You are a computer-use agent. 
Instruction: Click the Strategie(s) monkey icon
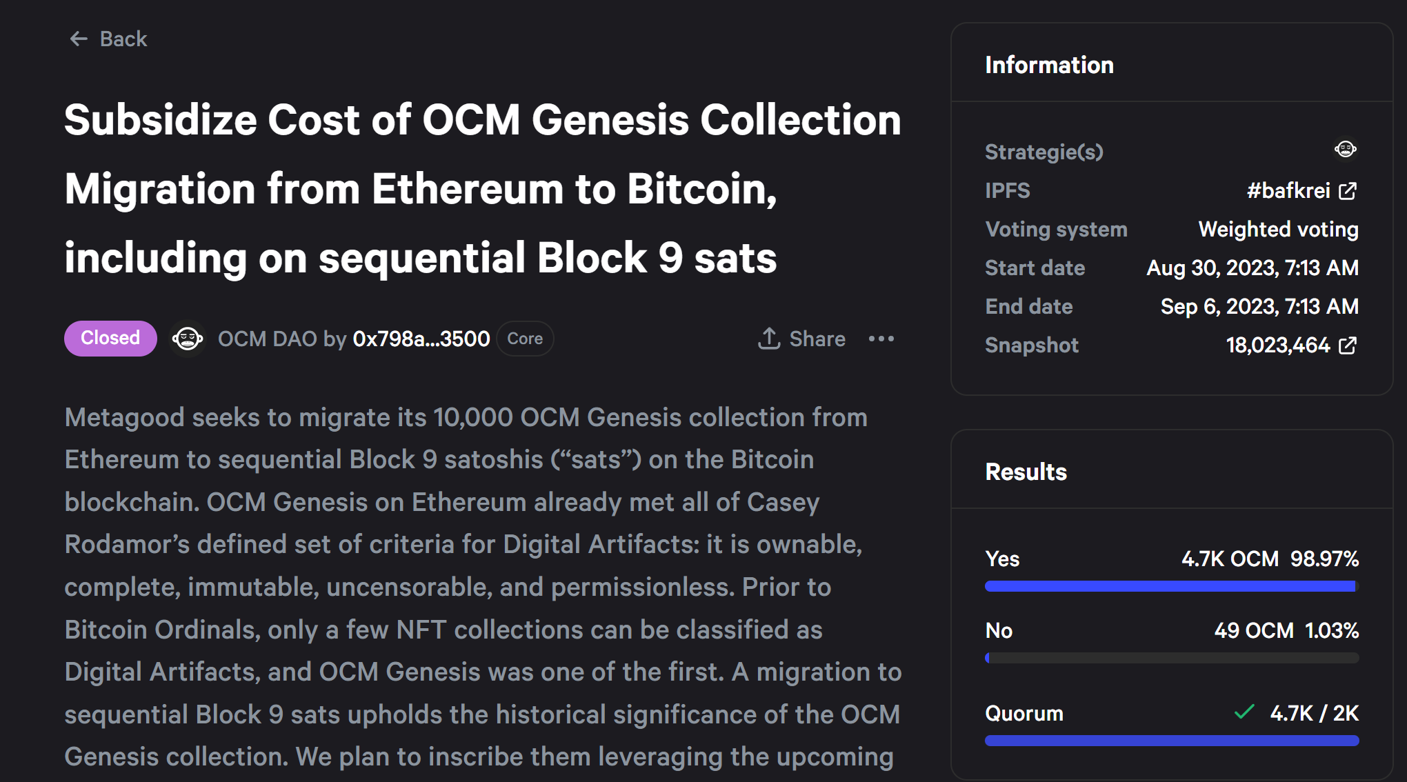(x=1345, y=150)
